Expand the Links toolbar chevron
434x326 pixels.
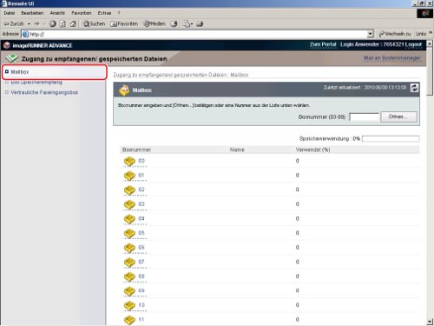tap(431, 33)
